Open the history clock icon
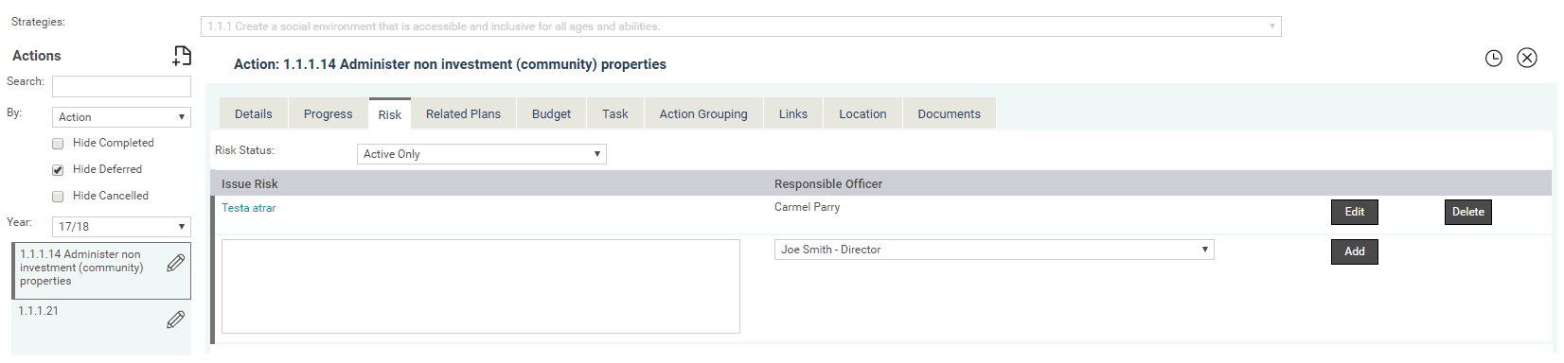The image size is (1564, 363). (1494, 59)
